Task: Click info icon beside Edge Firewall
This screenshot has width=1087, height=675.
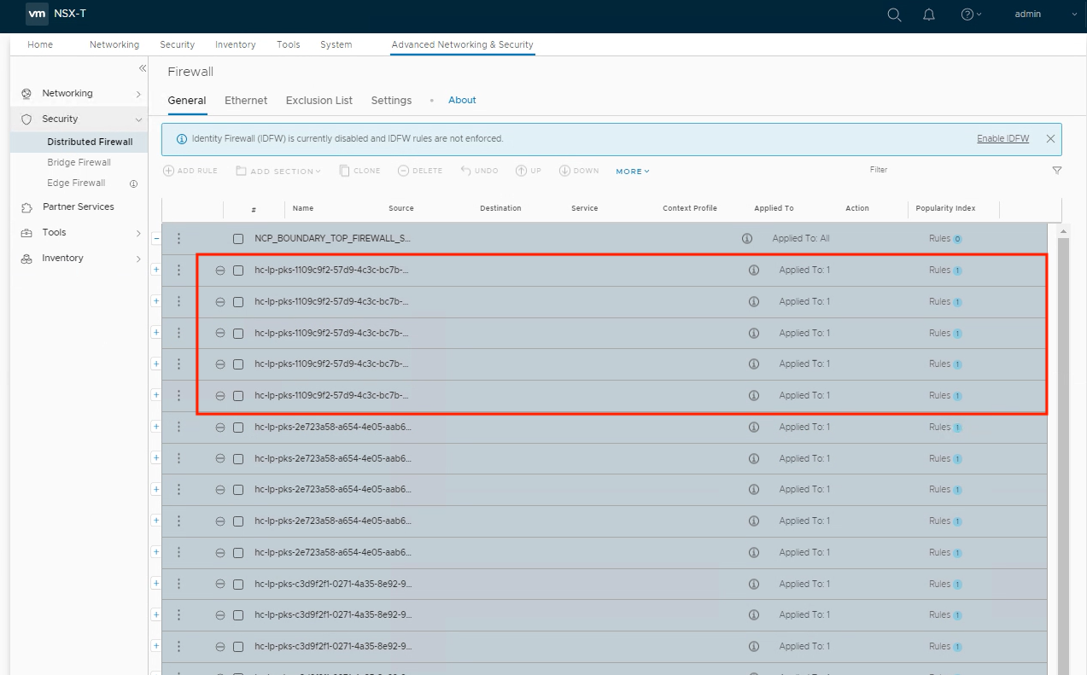Action: tap(133, 183)
